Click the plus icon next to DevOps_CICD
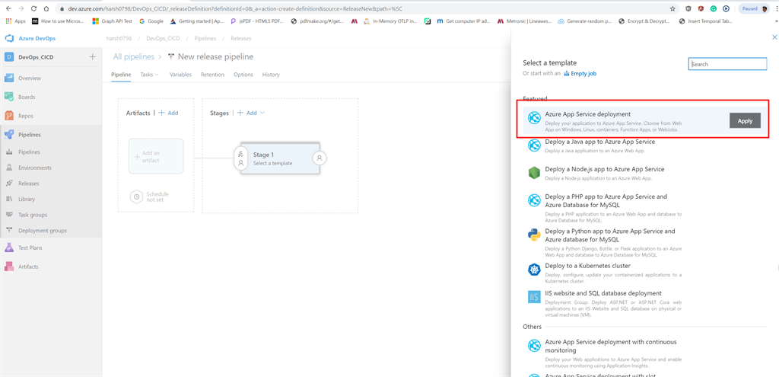The height and width of the screenshot is (377, 779). point(92,57)
